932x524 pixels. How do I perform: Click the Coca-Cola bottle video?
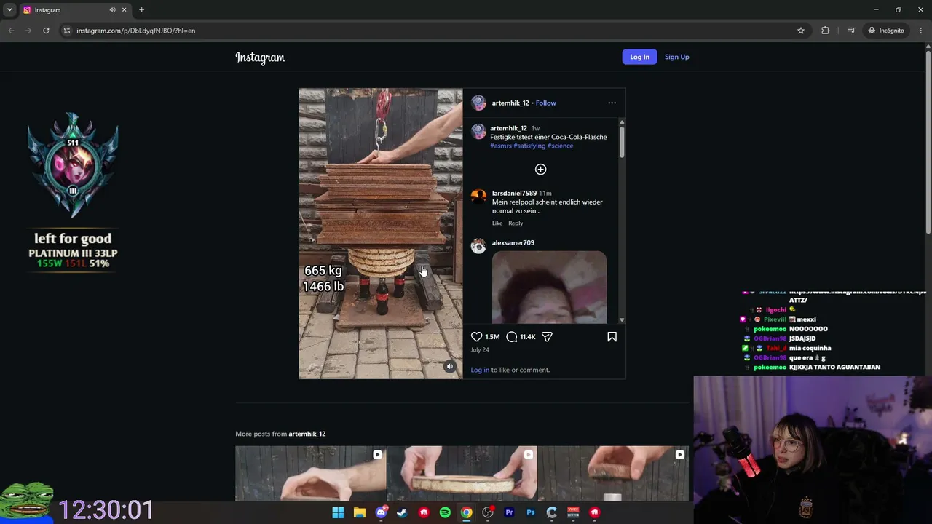coord(380,234)
